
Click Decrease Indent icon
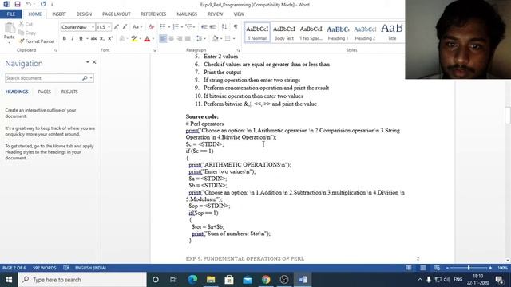[204, 27]
